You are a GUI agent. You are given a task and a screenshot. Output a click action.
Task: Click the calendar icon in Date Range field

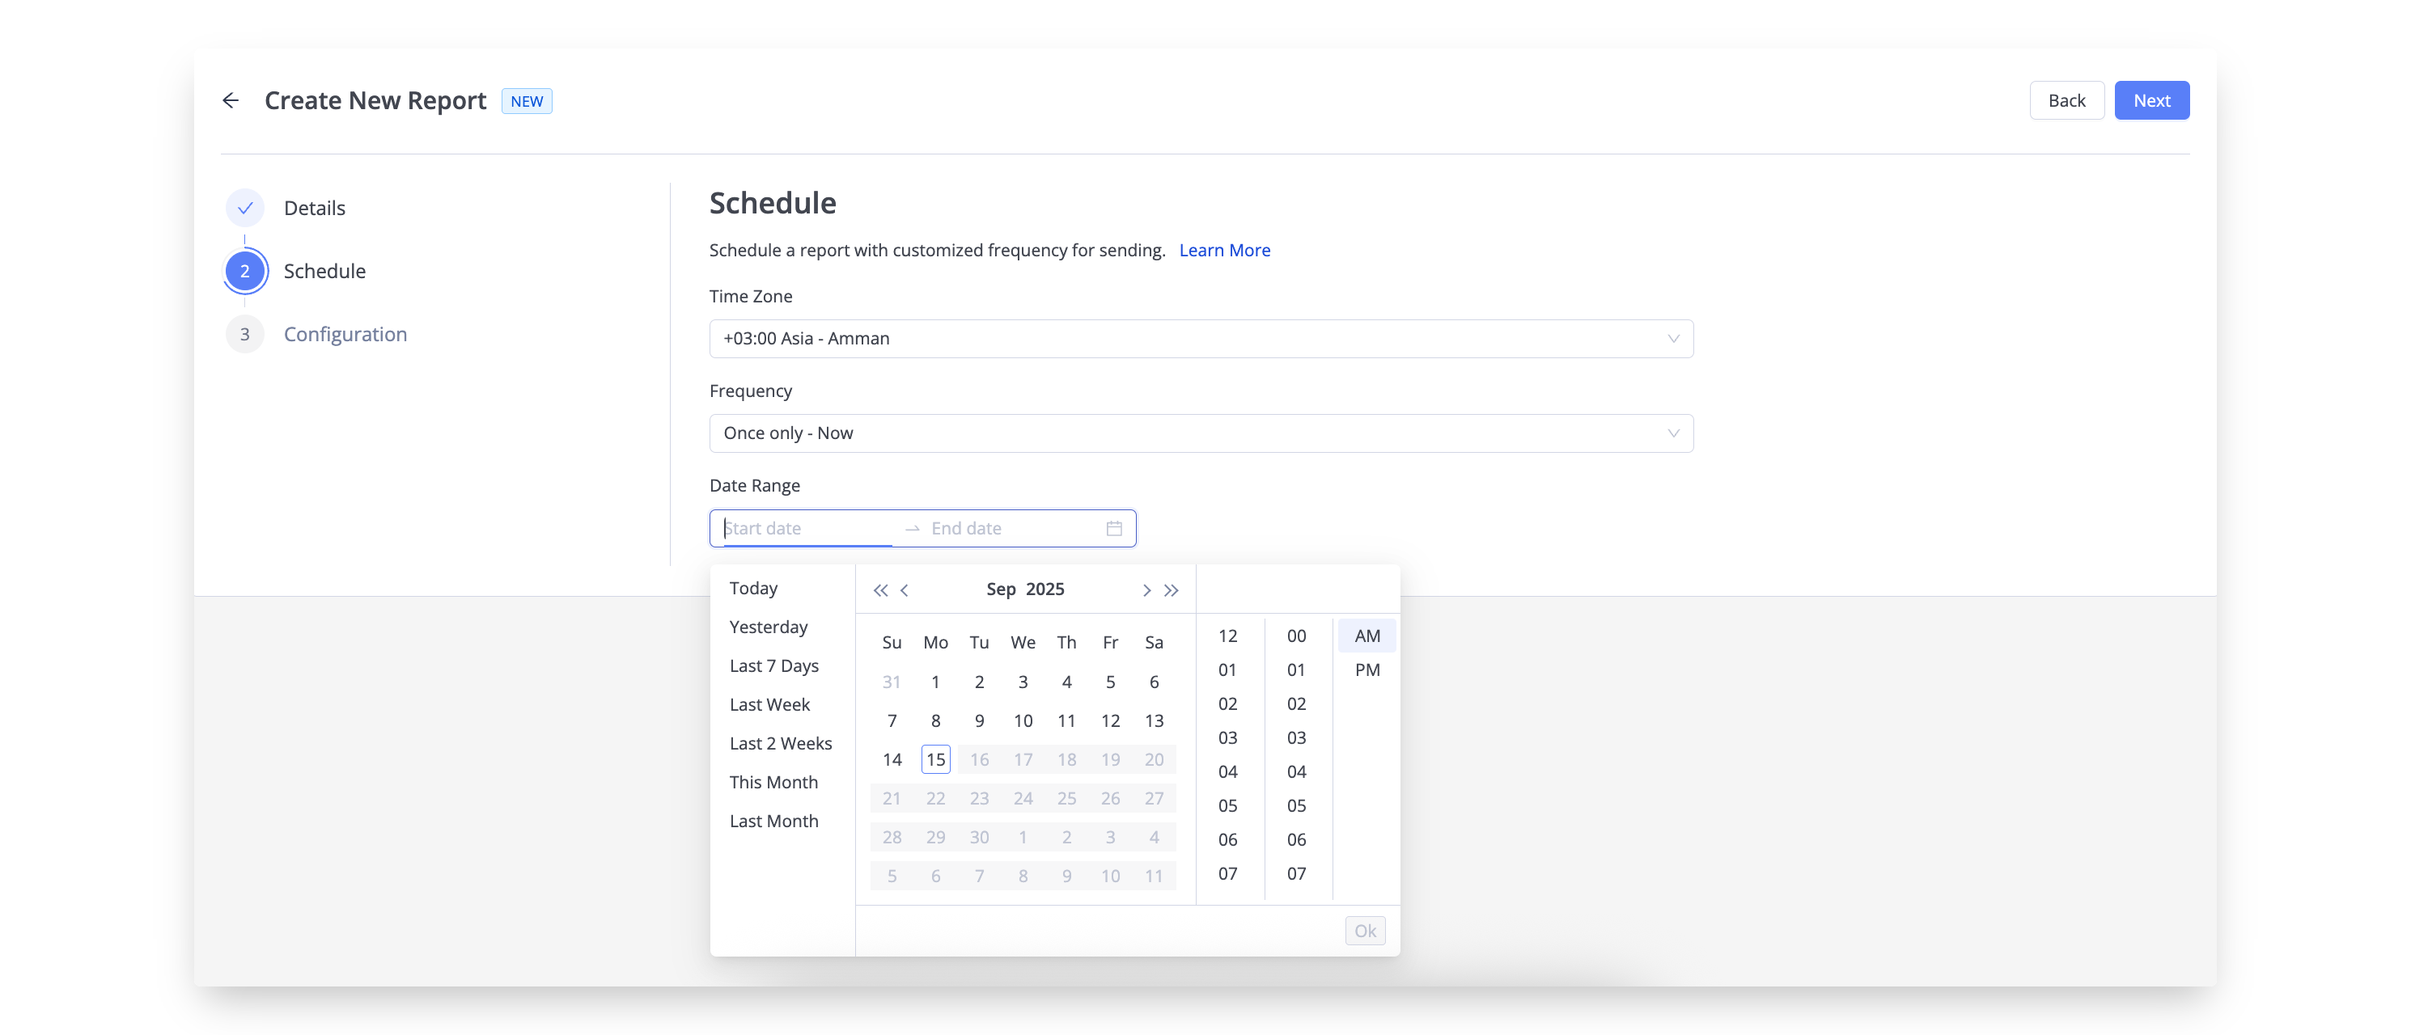(x=1114, y=529)
